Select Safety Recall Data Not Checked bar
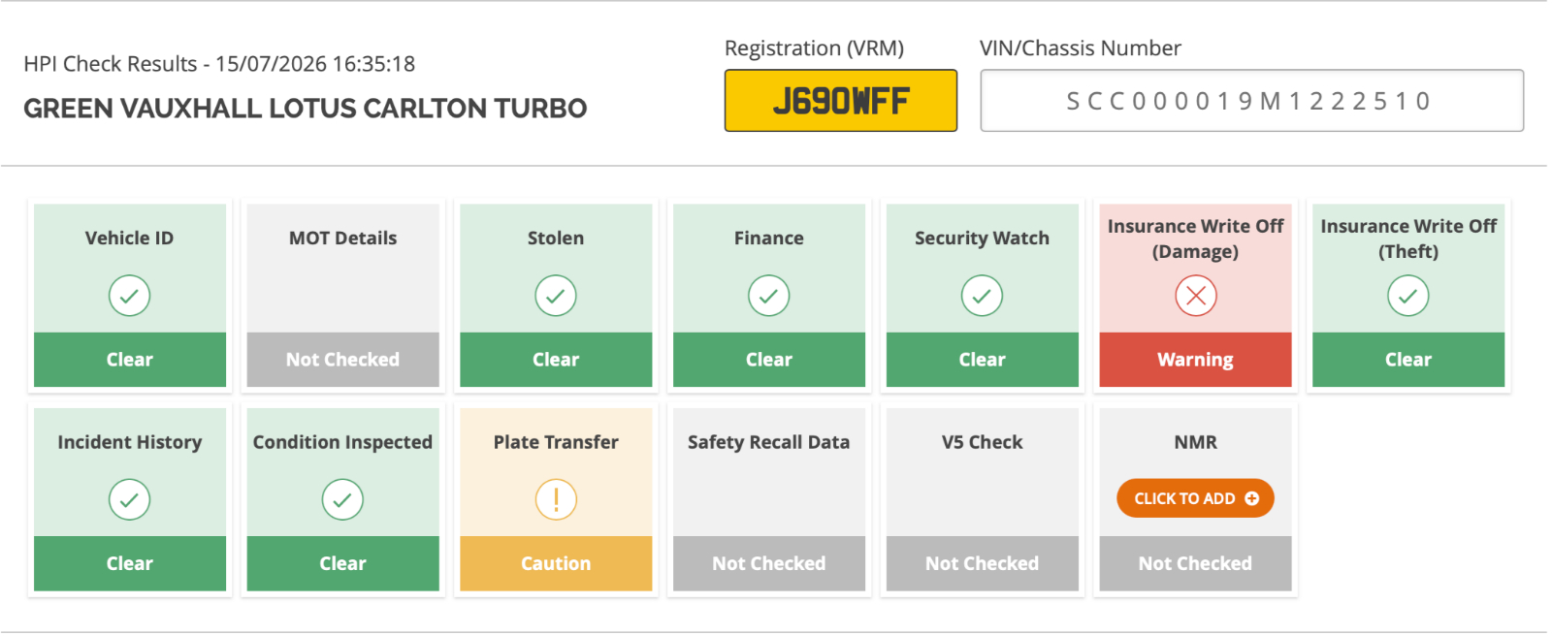The width and height of the screenshot is (1552, 636). [769, 563]
